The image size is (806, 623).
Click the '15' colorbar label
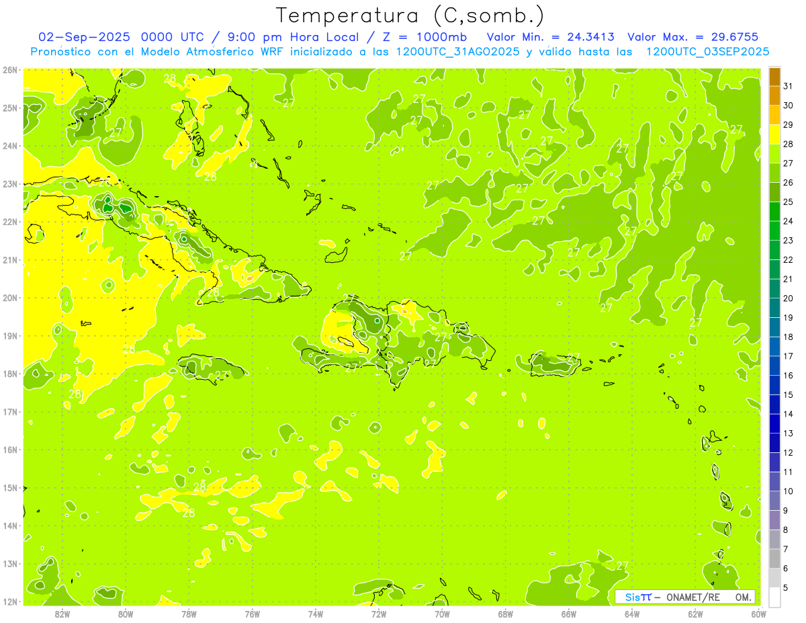(789, 395)
